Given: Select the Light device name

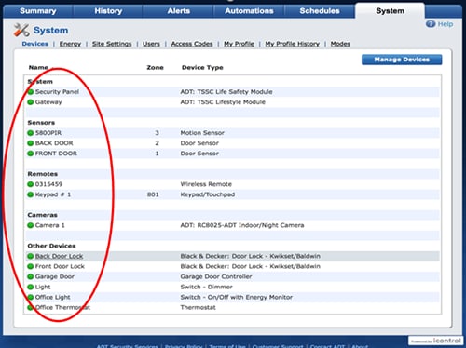Looking at the screenshot, I should point(43,287).
